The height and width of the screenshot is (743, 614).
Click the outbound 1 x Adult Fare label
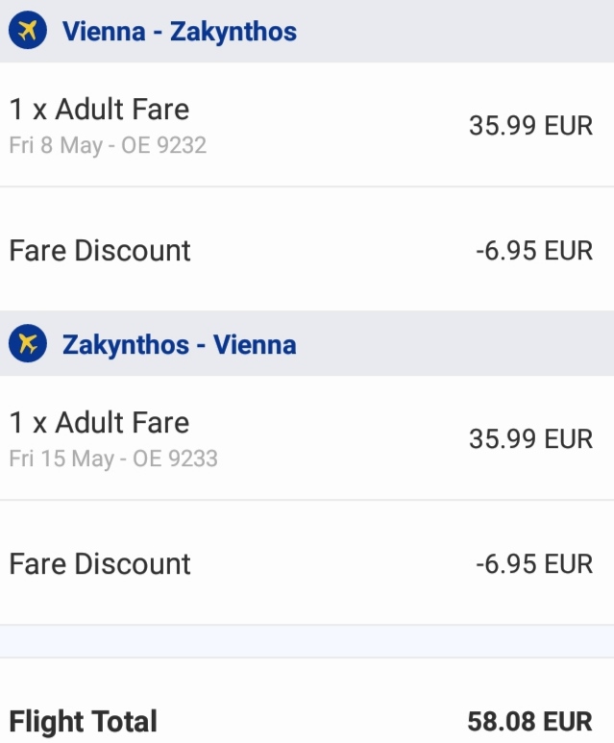(100, 110)
